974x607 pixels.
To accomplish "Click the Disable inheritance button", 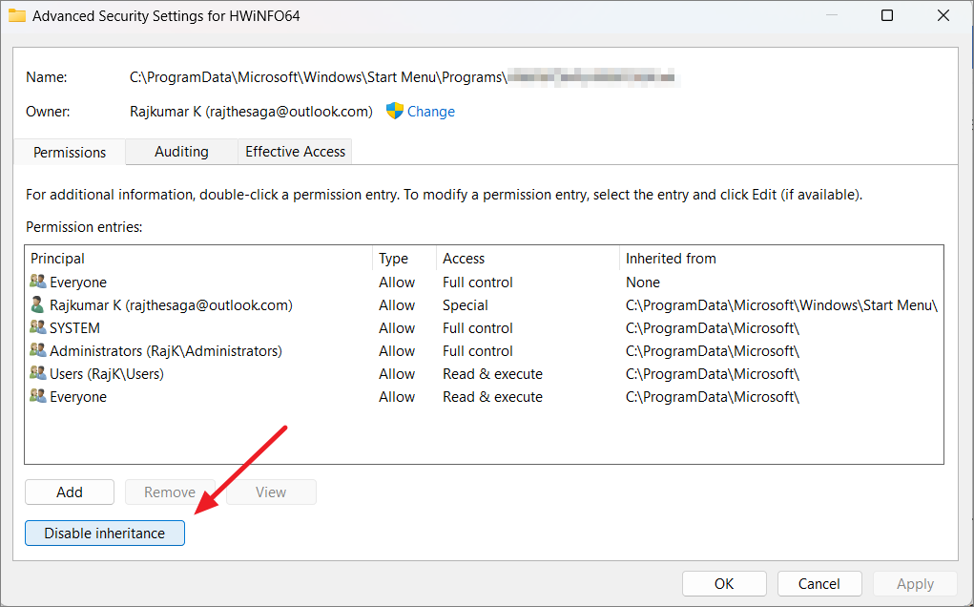I will point(104,533).
